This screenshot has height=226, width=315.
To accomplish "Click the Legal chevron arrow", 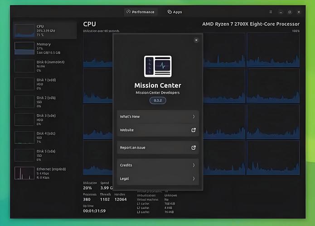I will click(194, 179).
